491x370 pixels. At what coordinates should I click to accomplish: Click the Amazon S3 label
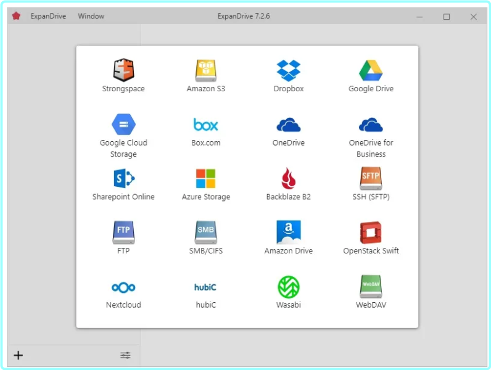click(206, 89)
